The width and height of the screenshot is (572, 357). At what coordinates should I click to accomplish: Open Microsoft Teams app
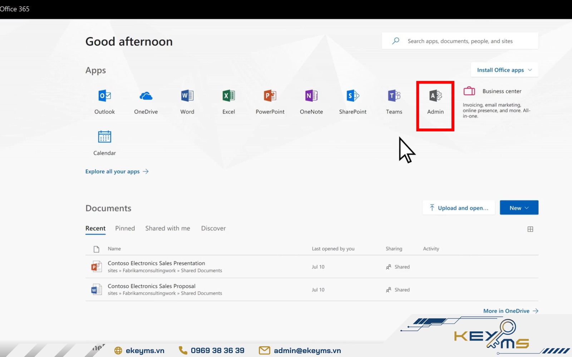[394, 102]
